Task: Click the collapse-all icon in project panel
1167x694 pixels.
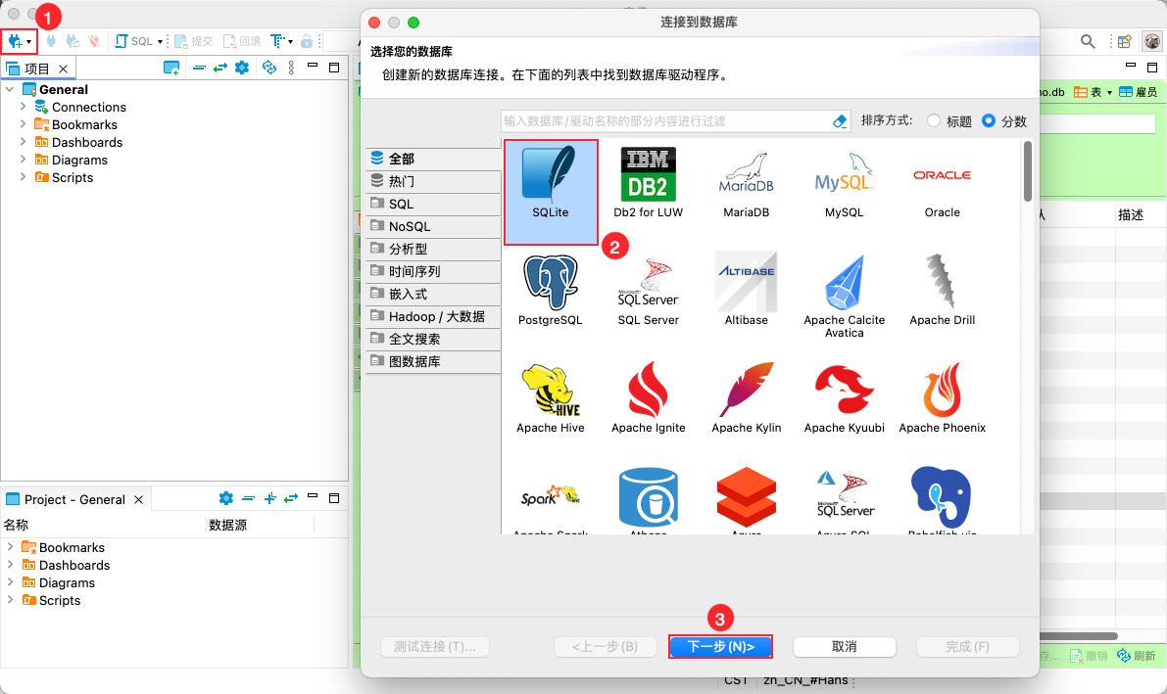Action: coord(199,68)
